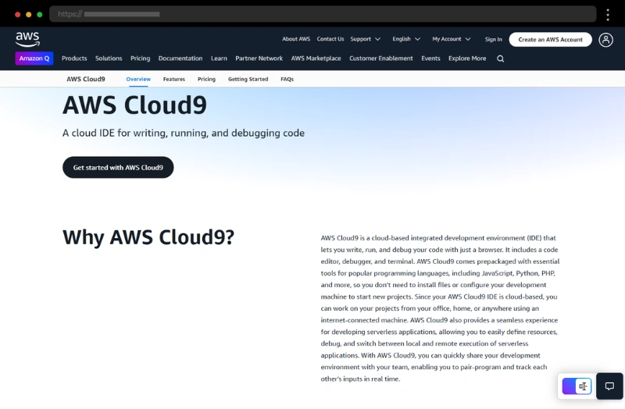Open the browser three-dot menu
The height and width of the screenshot is (409, 625).
click(608, 14)
